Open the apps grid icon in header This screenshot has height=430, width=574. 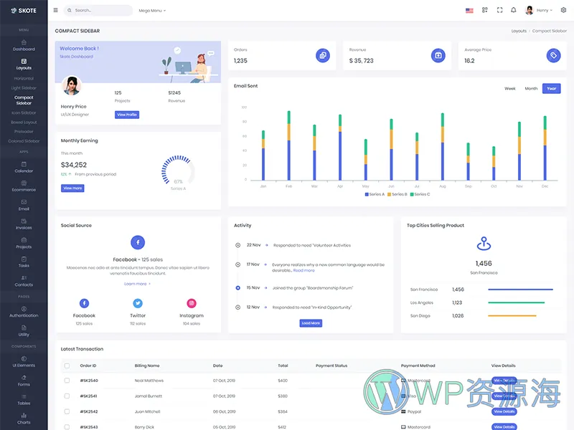click(485, 10)
